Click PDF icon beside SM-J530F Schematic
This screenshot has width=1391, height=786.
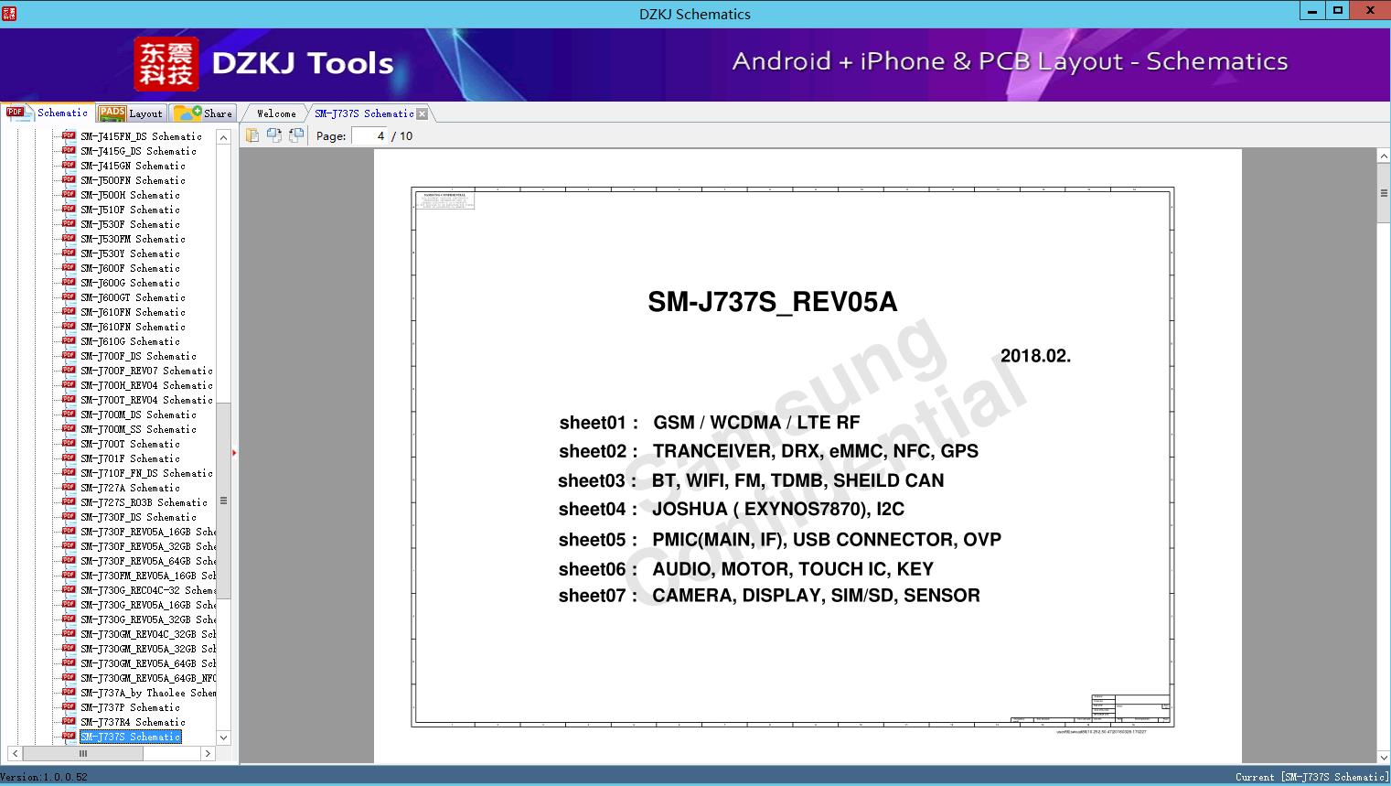point(69,223)
